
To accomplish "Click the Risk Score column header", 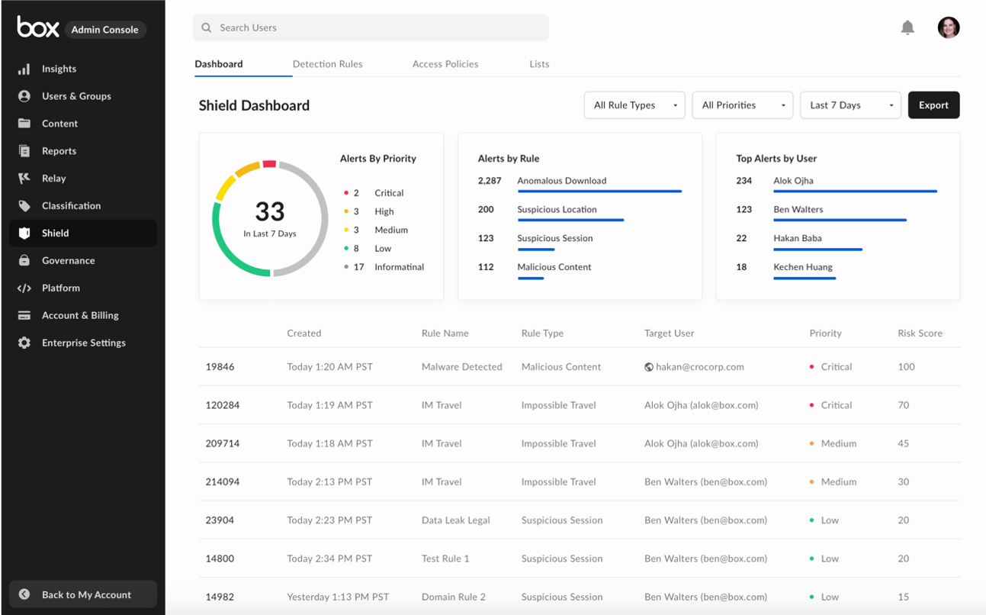I will (920, 333).
